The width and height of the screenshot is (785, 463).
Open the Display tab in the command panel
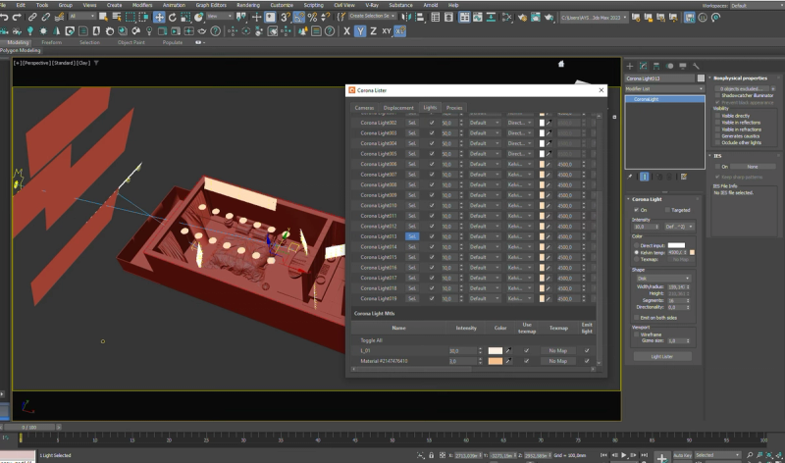click(683, 66)
